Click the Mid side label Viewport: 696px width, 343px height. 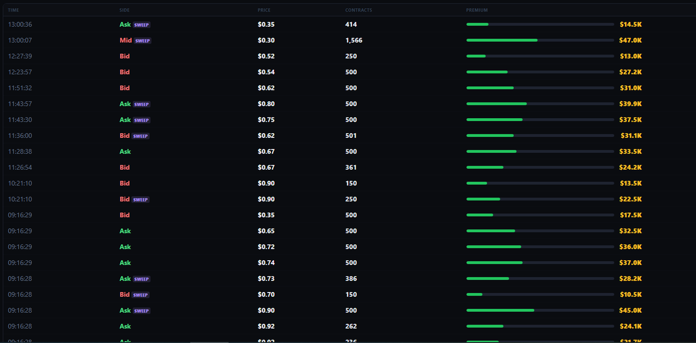point(126,41)
